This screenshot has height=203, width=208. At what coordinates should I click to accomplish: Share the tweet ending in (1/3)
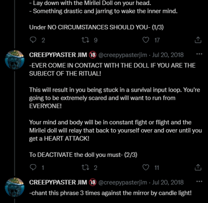click(198, 40)
